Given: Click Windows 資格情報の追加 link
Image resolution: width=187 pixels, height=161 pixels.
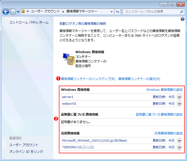Looking at the screenshot, I should coord(164,90).
